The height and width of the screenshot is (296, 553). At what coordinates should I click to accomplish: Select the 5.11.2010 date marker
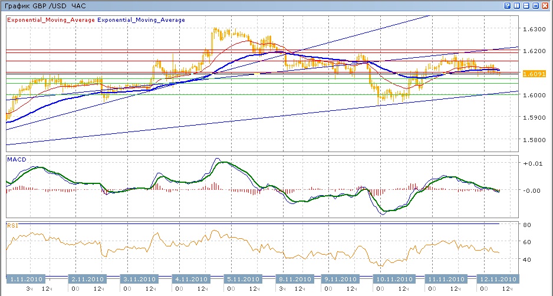(x=242, y=279)
